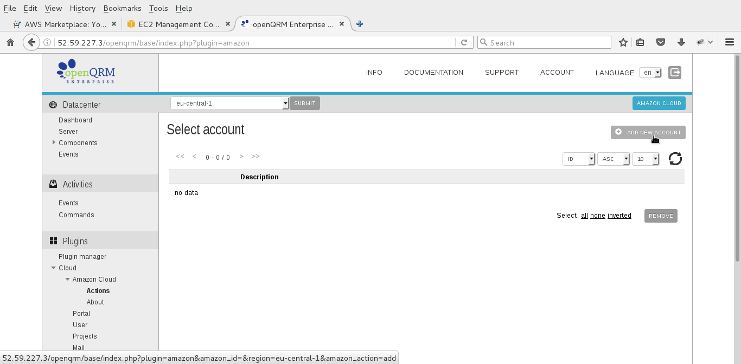Image resolution: width=741 pixels, height=364 pixels.
Task: Open Plugin manager in sidebar
Action: 82,257
